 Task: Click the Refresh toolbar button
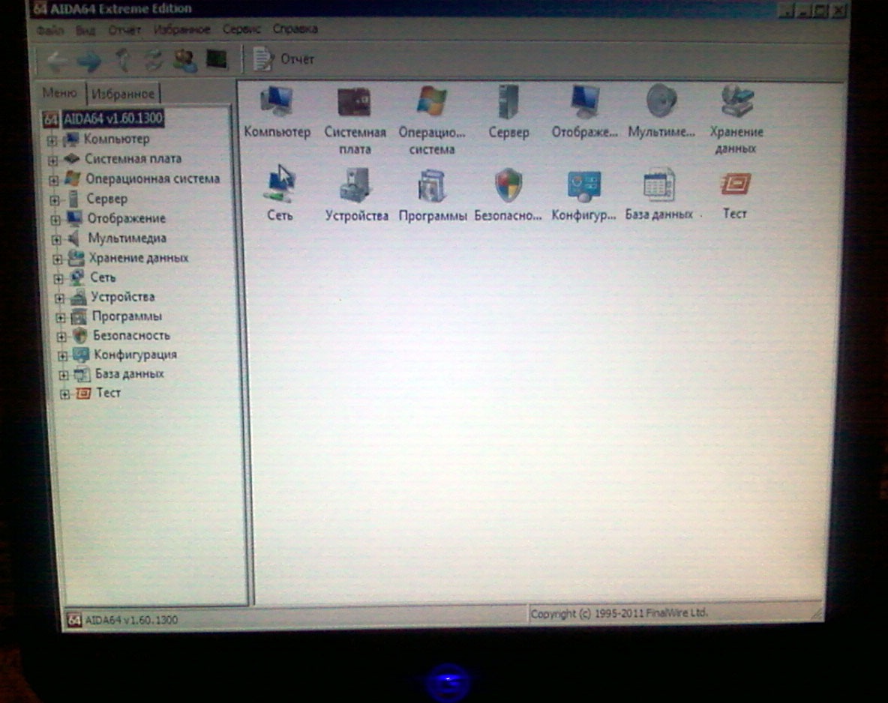(x=154, y=60)
